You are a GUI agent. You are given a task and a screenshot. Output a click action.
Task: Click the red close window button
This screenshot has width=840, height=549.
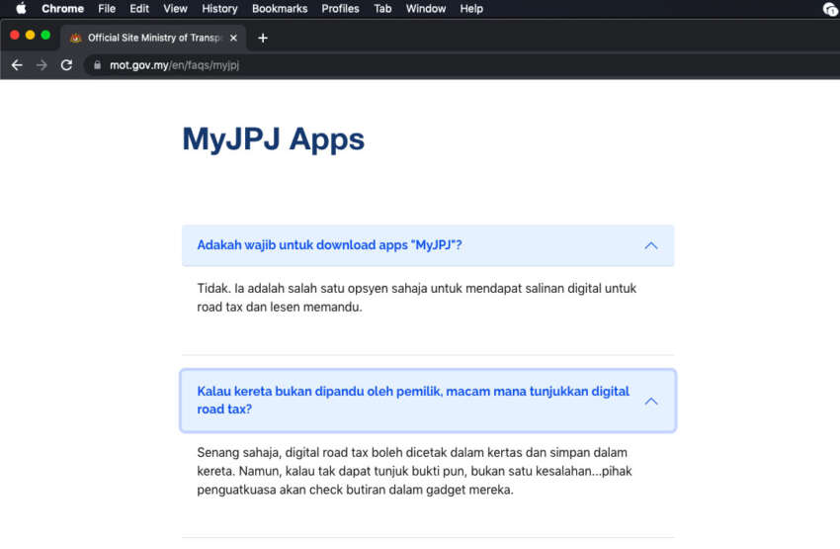[15, 35]
